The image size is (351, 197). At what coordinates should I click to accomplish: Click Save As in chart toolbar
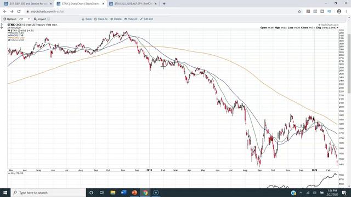coord(101,19)
